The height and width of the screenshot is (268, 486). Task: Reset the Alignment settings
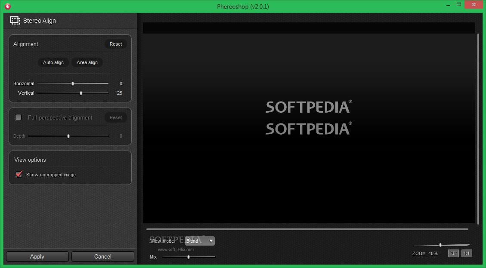coord(116,44)
